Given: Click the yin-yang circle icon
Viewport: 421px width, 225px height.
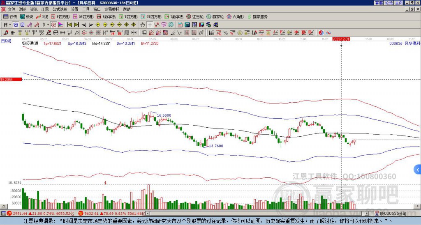Looking at the screenshot, I should coord(321,33).
